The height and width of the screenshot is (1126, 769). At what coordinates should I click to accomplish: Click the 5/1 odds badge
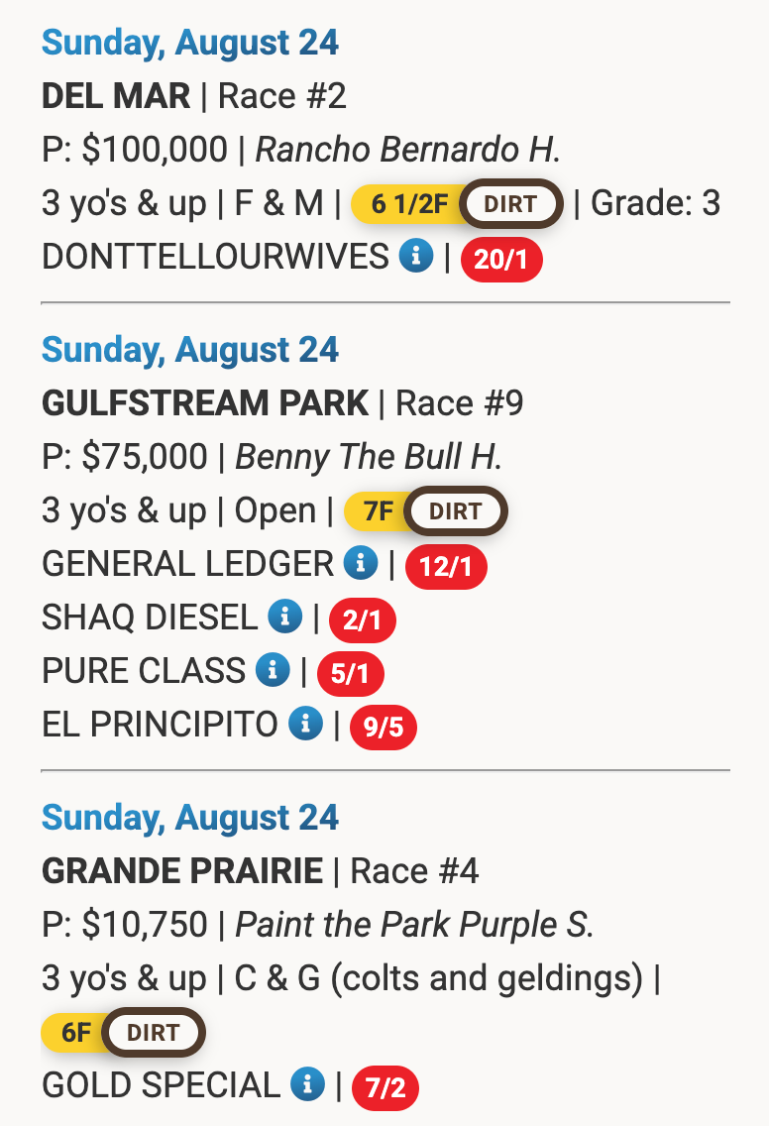coord(350,674)
